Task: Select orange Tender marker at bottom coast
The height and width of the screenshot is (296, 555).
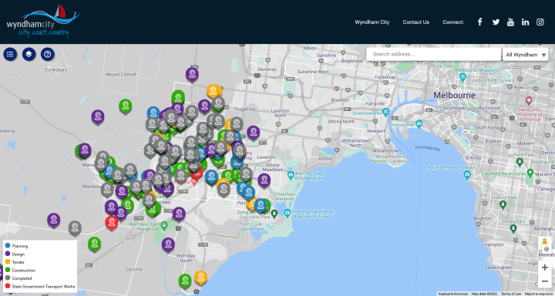Action: coord(200,277)
